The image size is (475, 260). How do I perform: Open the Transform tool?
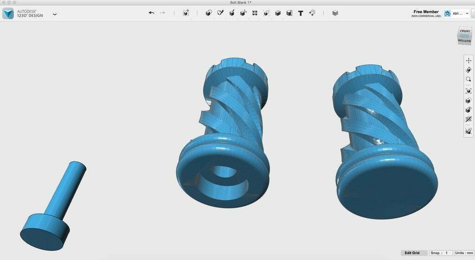[x=186, y=13]
